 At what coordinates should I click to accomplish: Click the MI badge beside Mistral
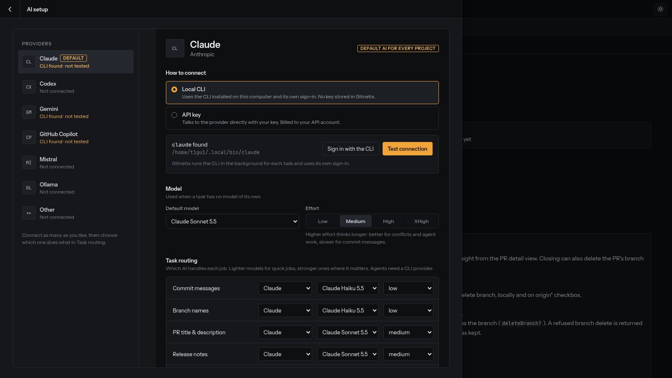click(x=29, y=163)
